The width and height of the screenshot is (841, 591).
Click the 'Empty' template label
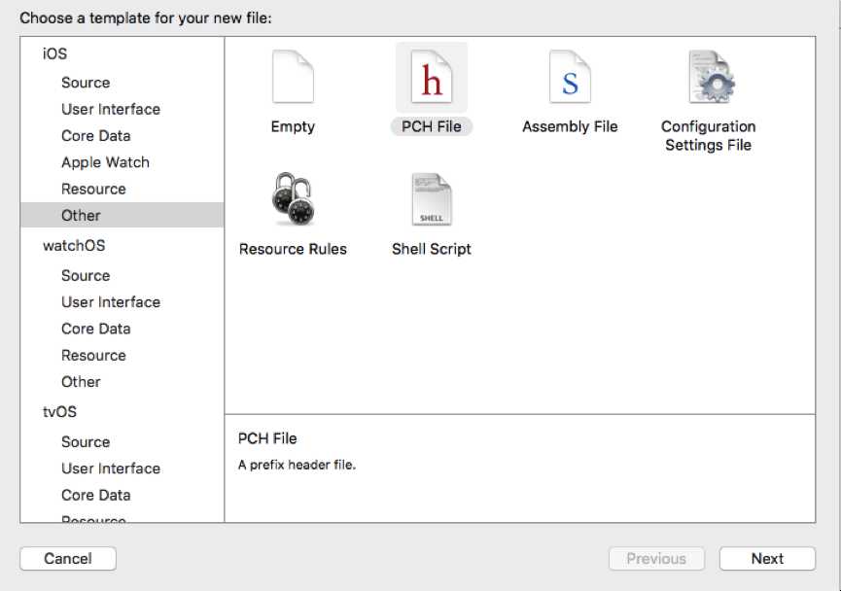(x=293, y=127)
